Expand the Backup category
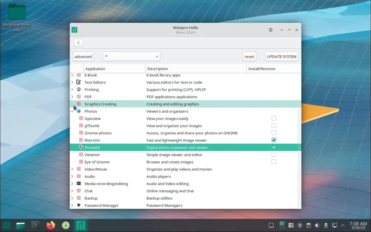The width and height of the screenshot is (371, 232). (x=72, y=198)
